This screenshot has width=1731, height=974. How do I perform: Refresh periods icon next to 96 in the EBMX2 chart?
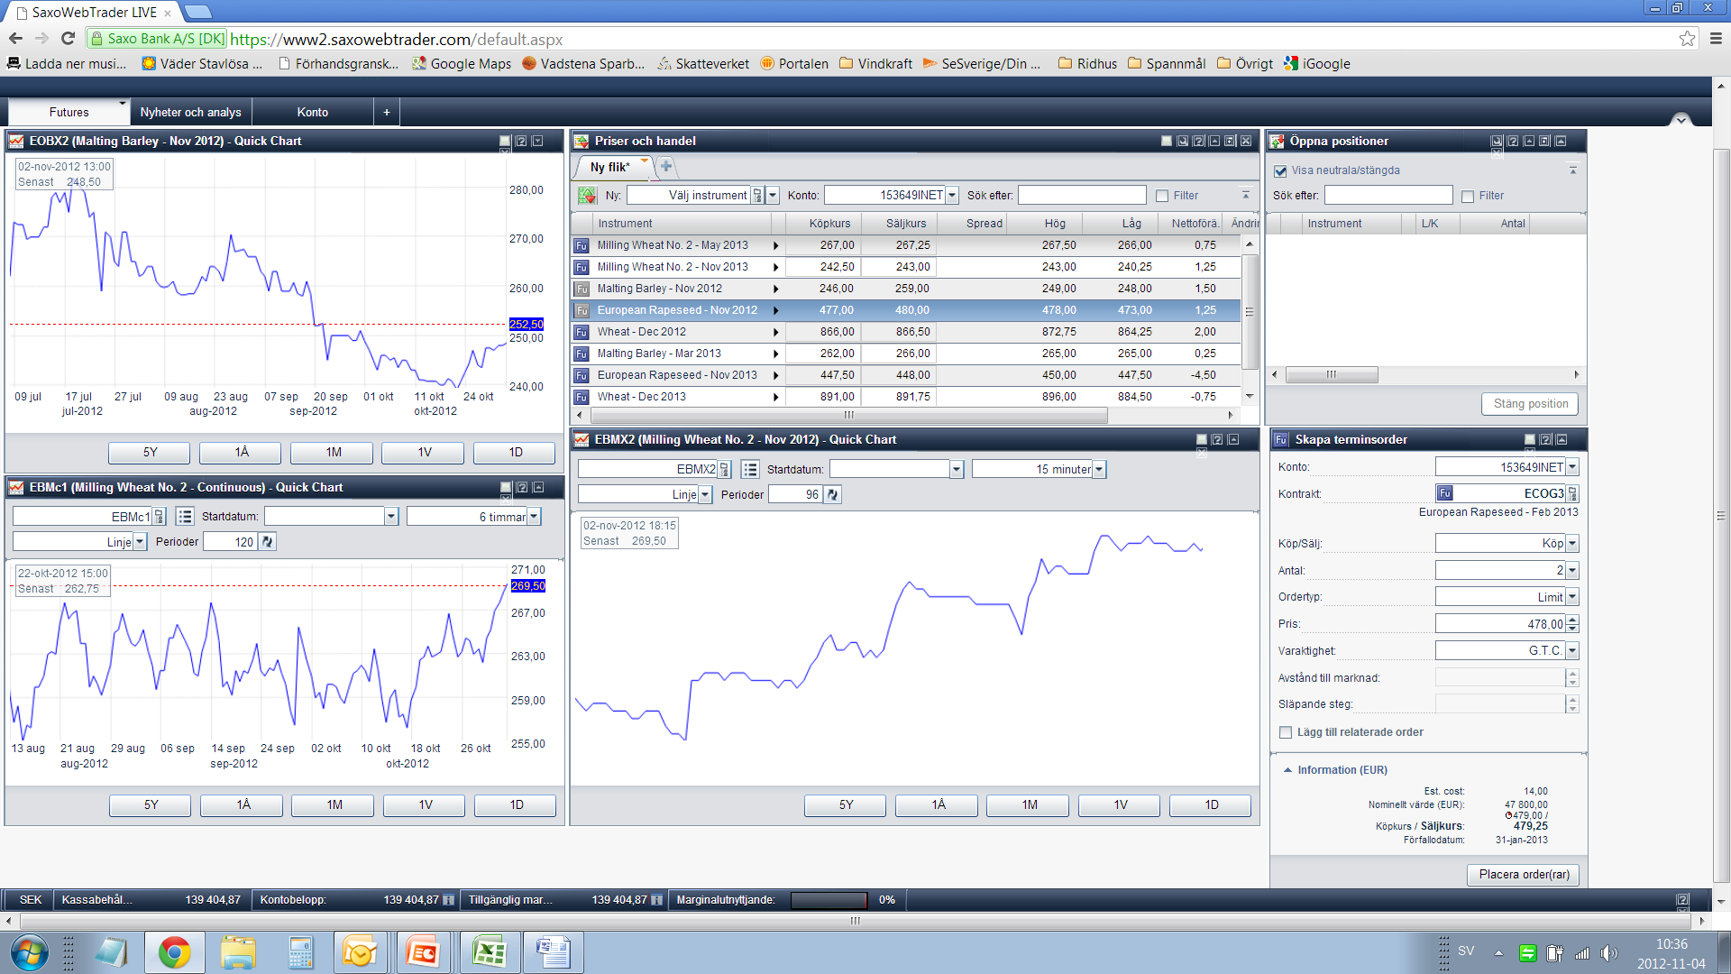pos(832,495)
